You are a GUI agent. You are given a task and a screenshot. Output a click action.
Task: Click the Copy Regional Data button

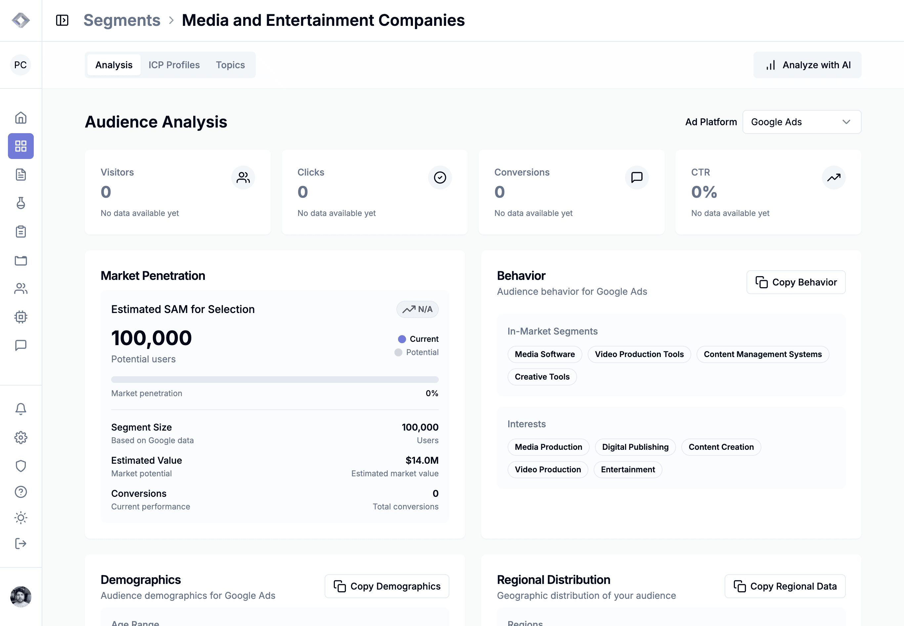click(x=785, y=586)
